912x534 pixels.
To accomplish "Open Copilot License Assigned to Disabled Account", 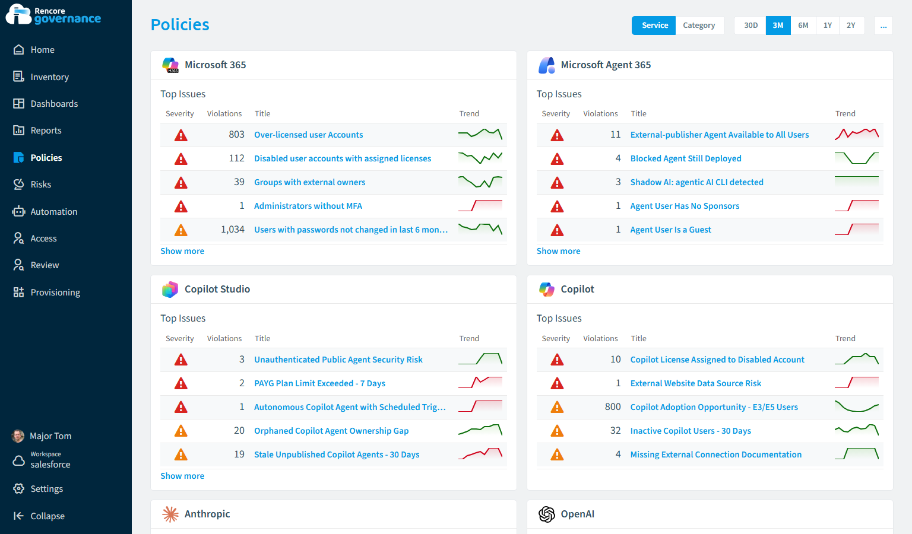I will (717, 360).
